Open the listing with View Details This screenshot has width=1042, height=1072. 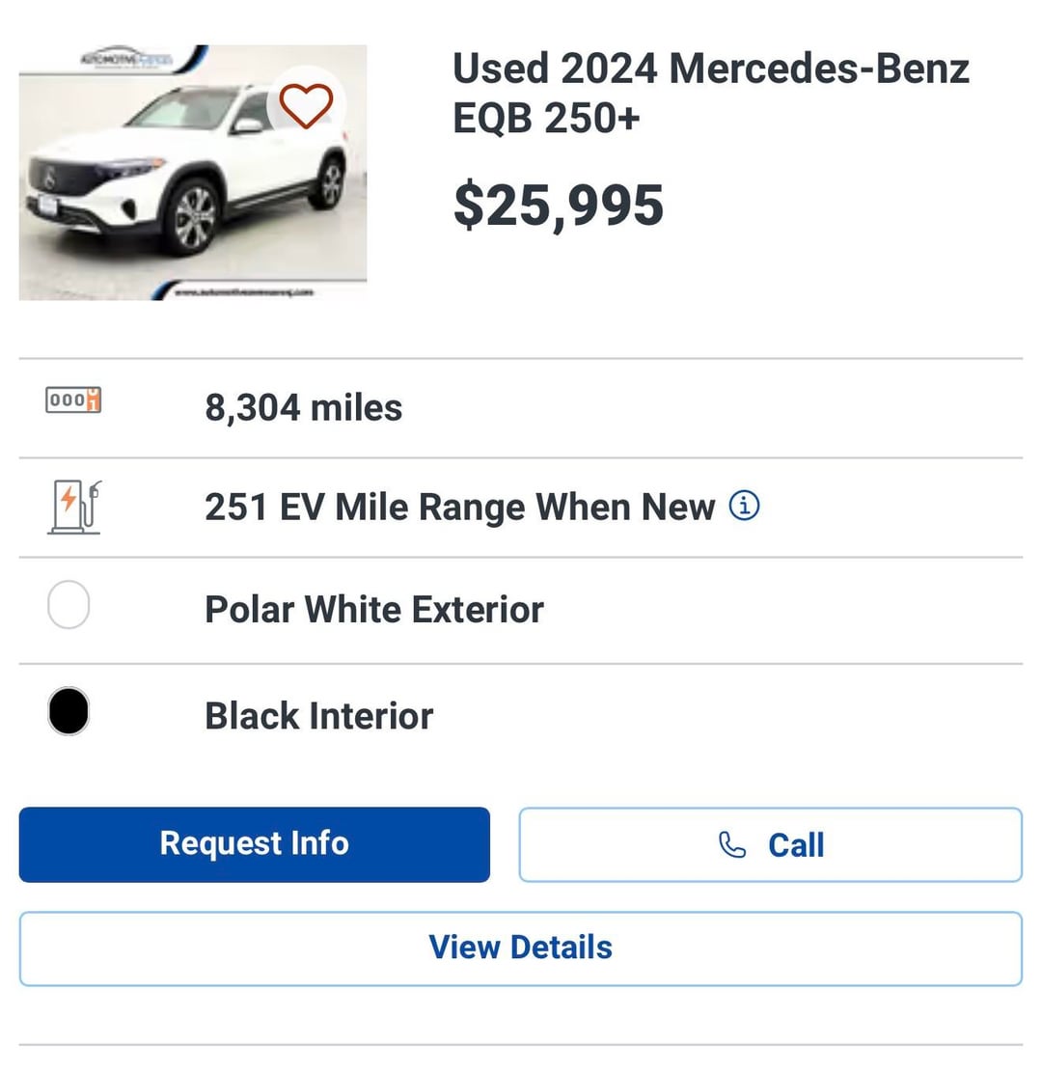coord(520,948)
